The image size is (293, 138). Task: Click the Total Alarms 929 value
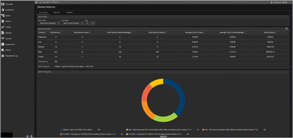(x=56, y=61)
